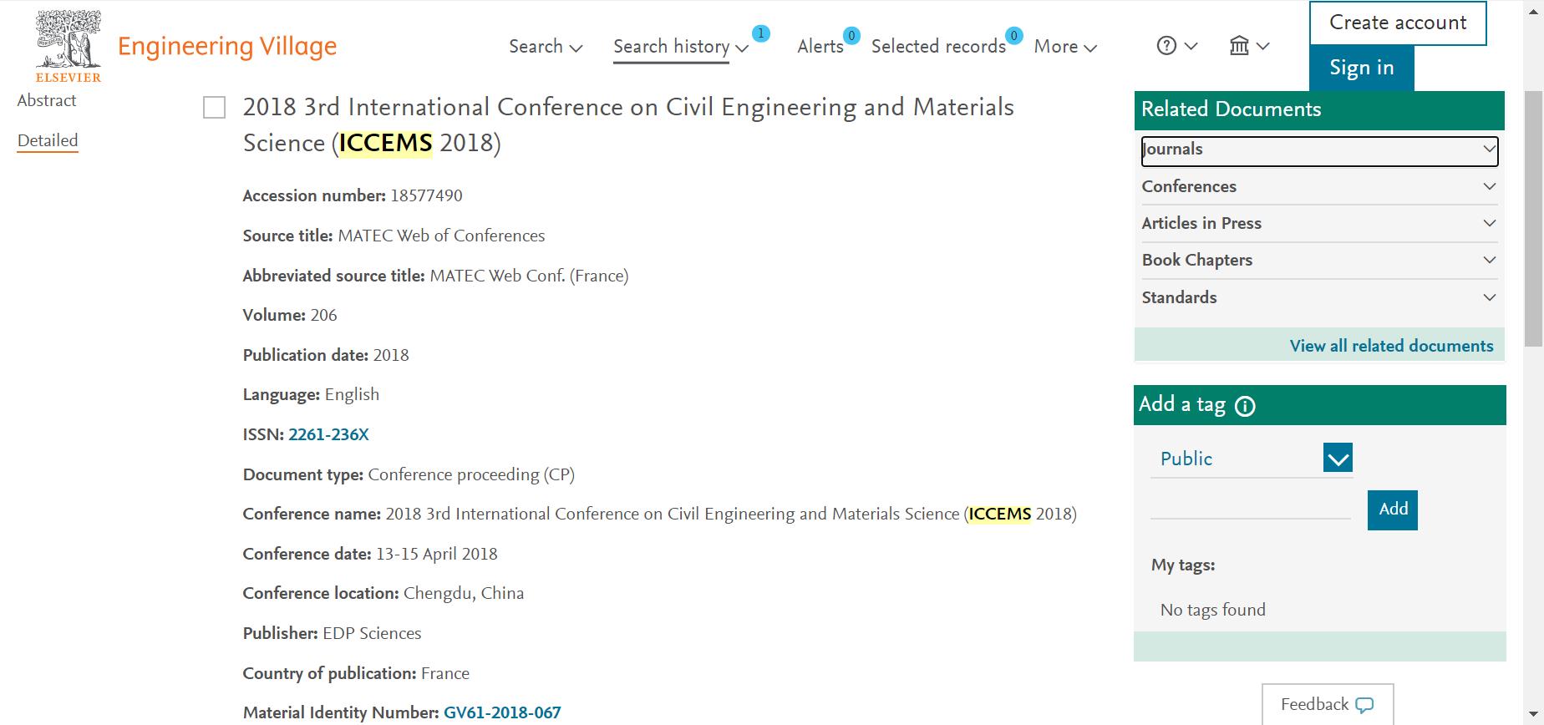
Task: Expand the Conferences related documents section
Action: (1320, 186)
